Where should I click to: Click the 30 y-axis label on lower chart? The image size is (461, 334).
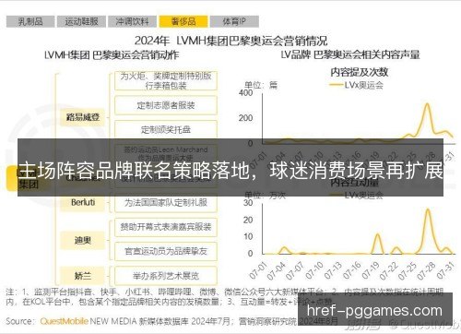248,203
